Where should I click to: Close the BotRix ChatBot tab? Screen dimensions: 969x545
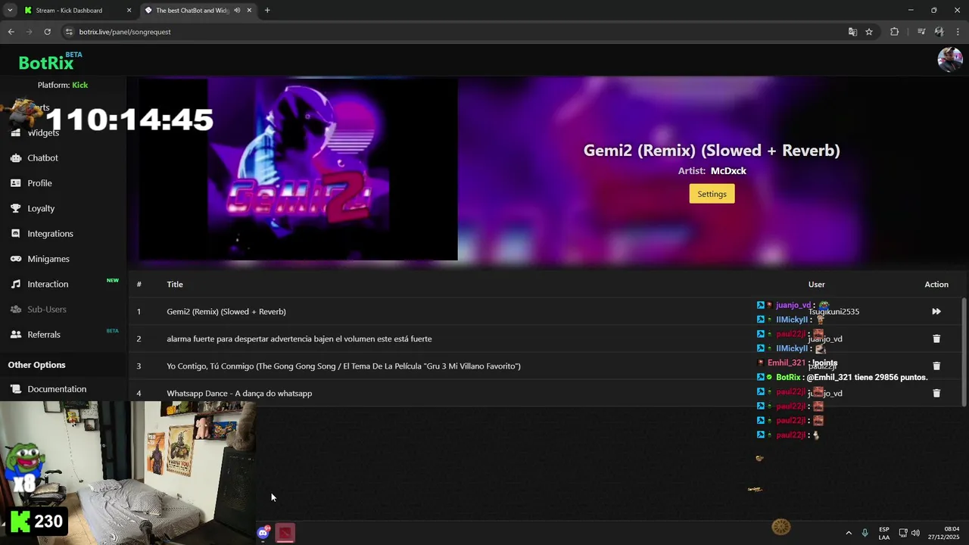[x=250, y=11]
